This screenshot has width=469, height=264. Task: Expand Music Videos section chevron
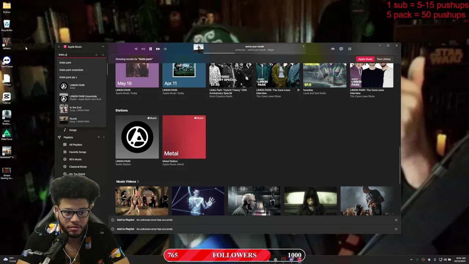tap(138, 181)
